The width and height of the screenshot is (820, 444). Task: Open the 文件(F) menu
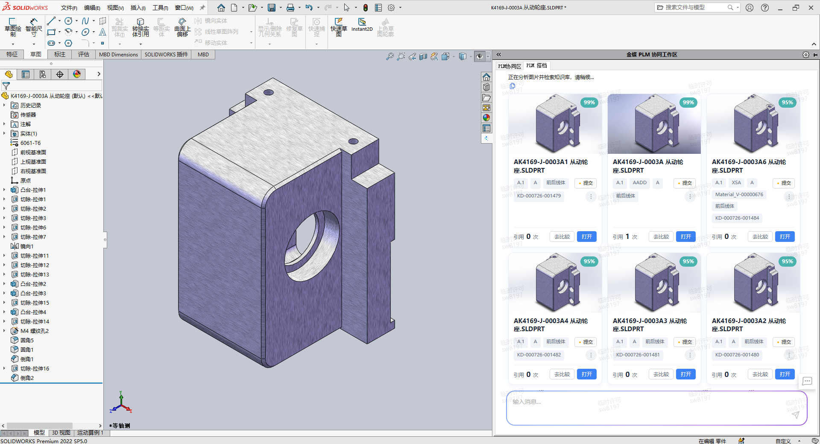pyautogui.click(x=69, y=8)
